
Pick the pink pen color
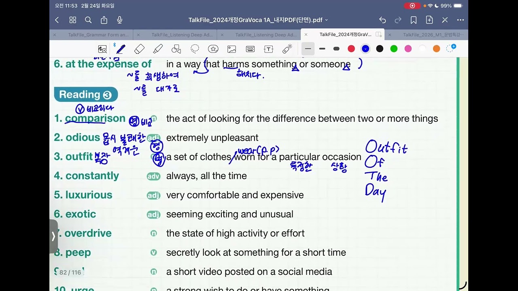[408, 49]
